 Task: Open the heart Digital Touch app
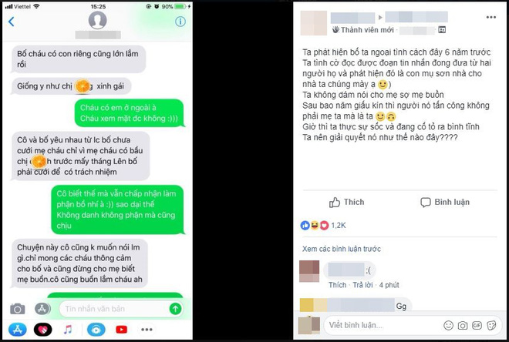coord(43,330)
